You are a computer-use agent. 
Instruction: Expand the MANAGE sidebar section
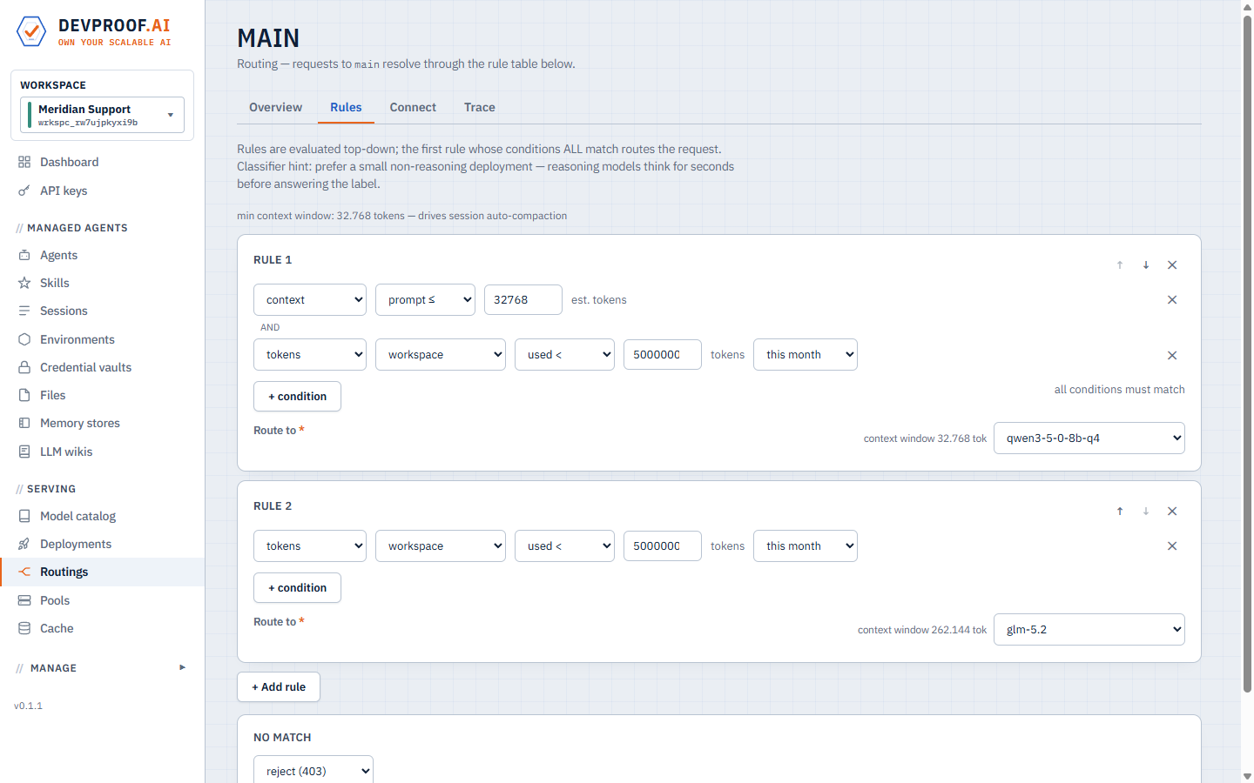point(102,668)
